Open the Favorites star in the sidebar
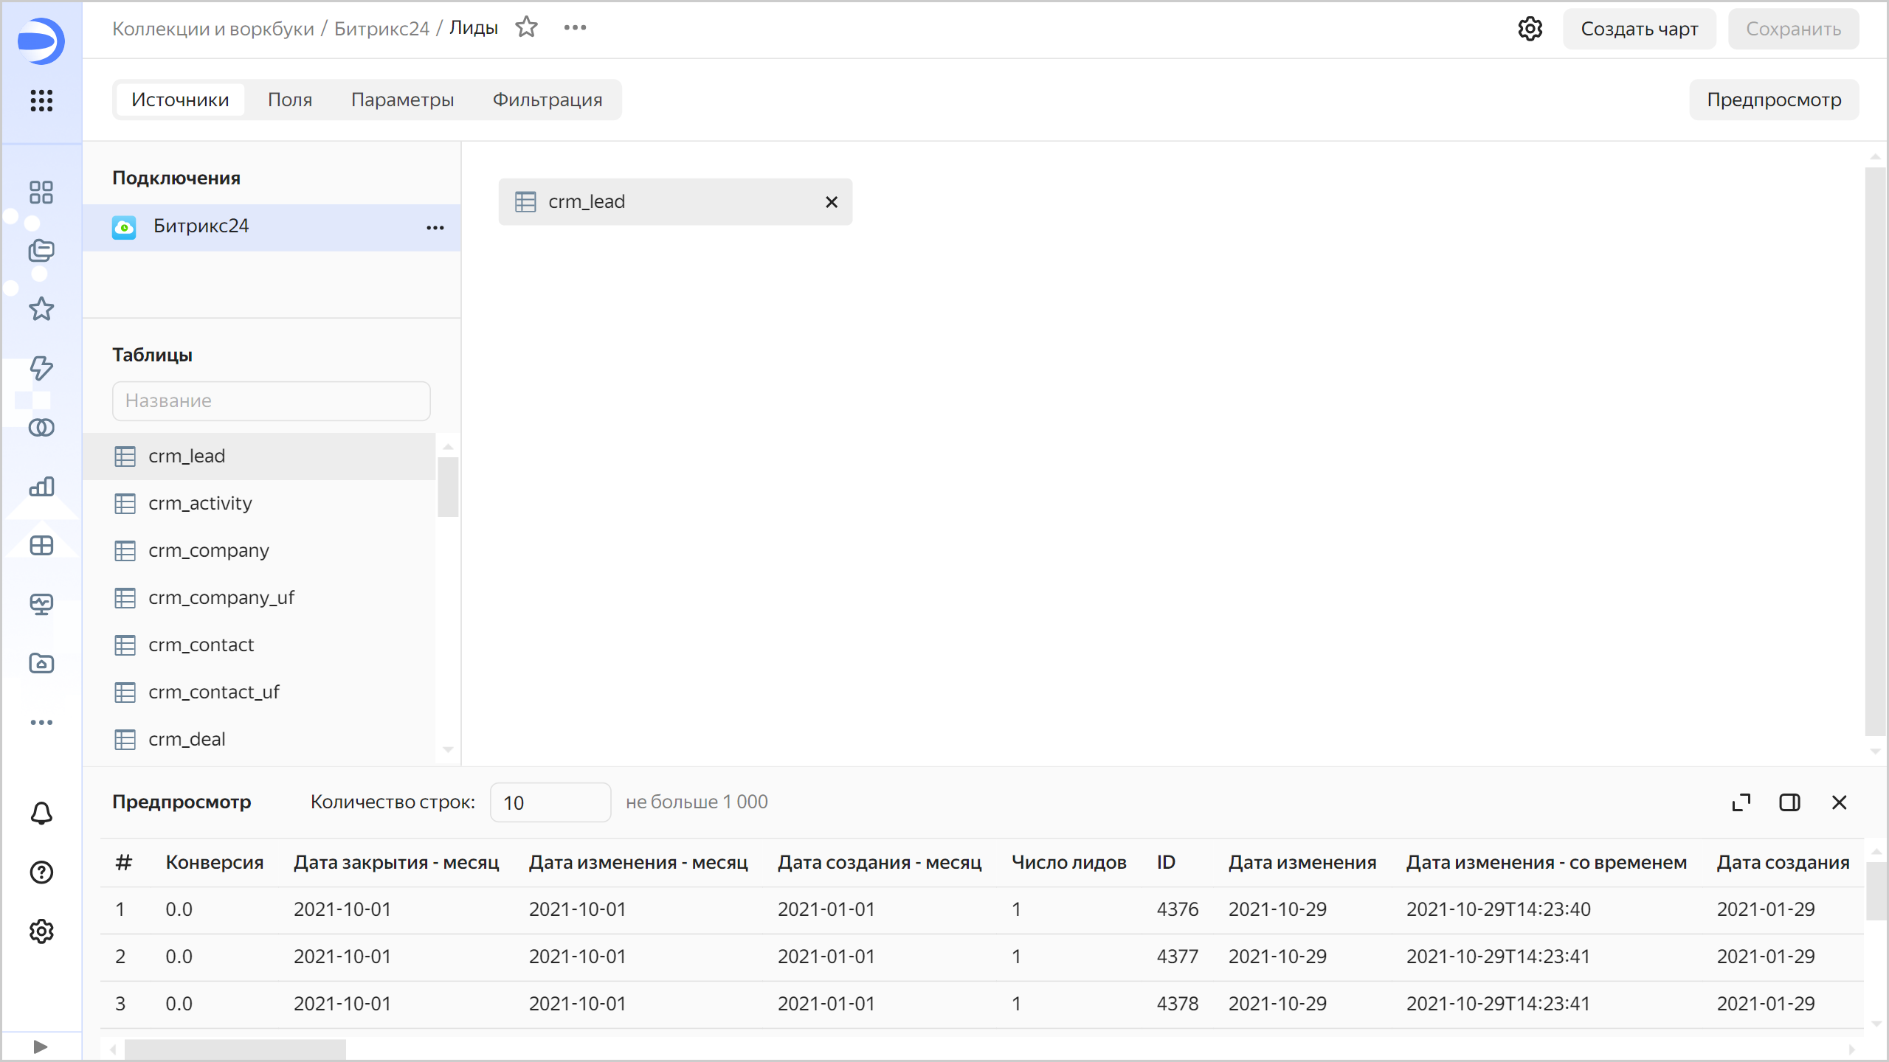Image resolution: width=1889 pixels, height=1062 pixels. [41, 309]
